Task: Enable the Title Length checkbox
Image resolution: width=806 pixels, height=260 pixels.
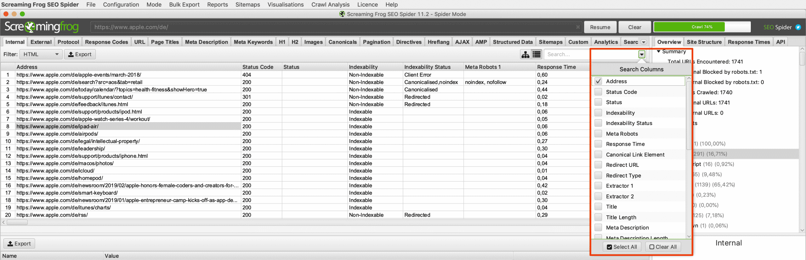Action: tap(598, 217)
